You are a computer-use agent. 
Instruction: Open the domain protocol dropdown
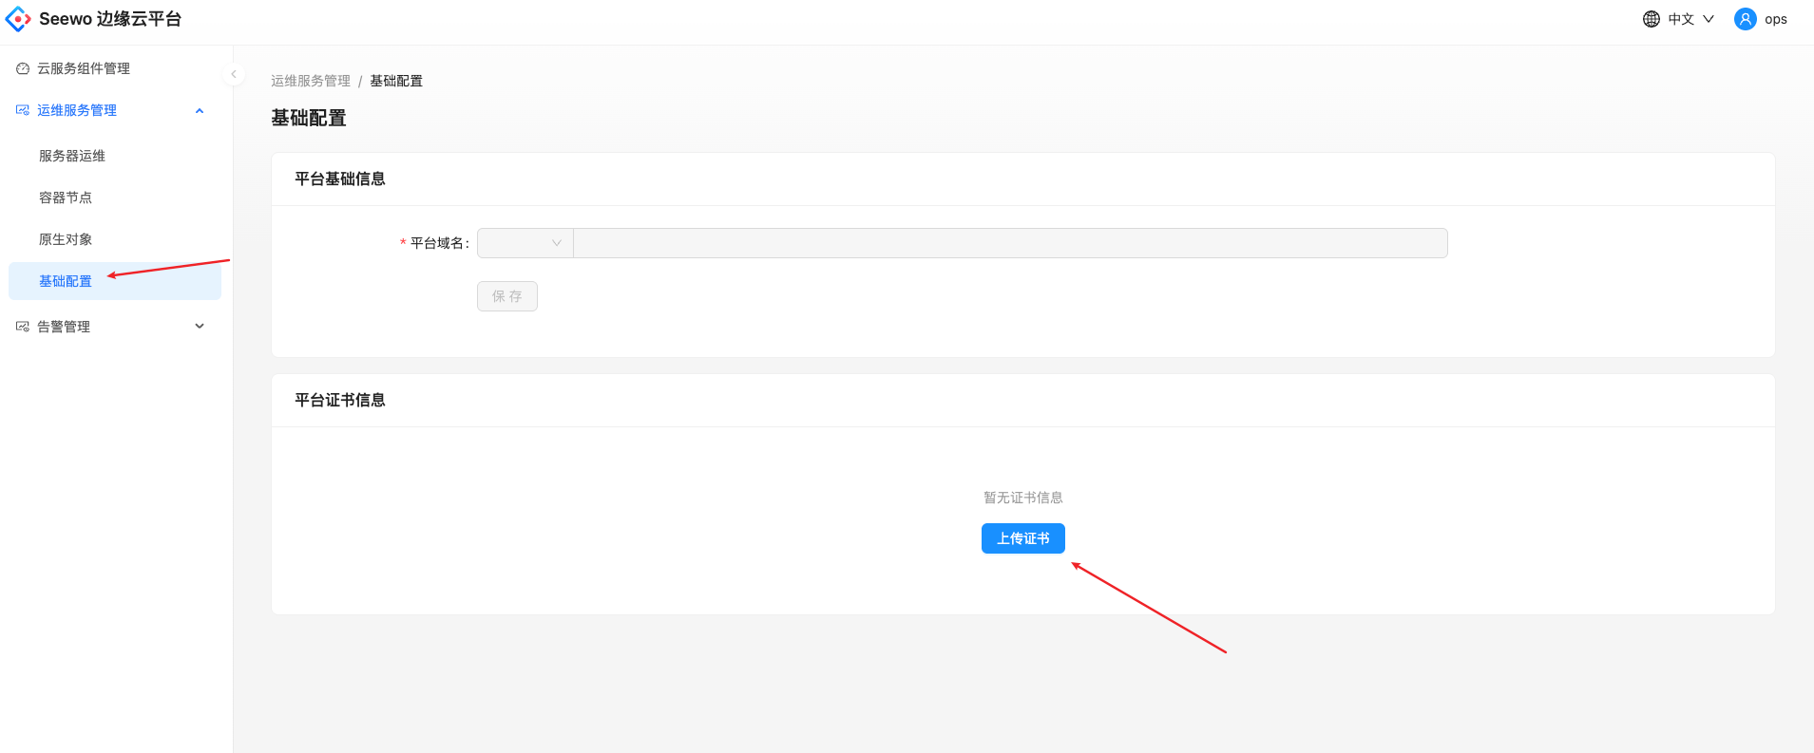click(x=525, y=243)
